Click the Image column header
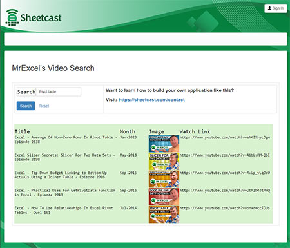The image size is (290, 248). pyautogui.click(x=157, y=131)
